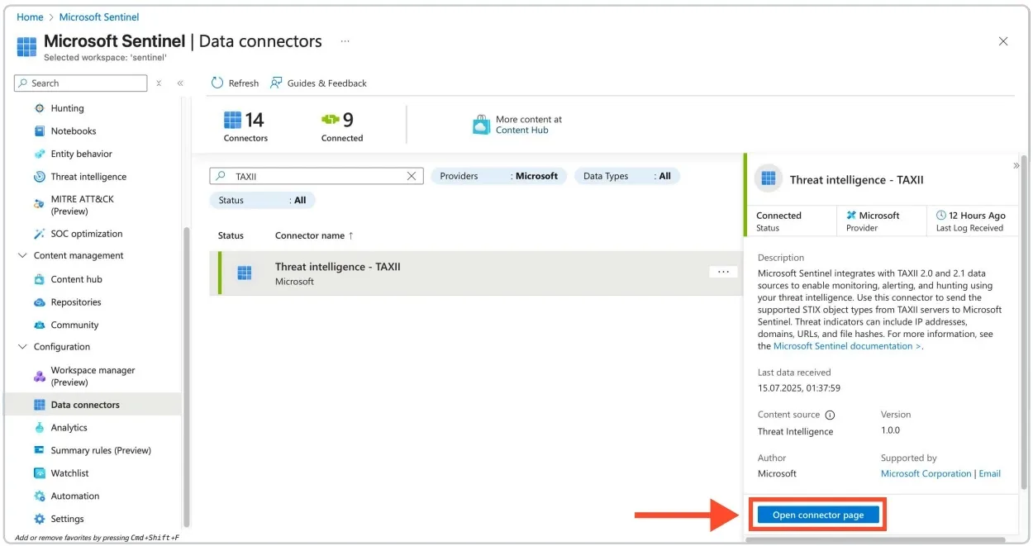Open the Workspace manager icon

40,377
